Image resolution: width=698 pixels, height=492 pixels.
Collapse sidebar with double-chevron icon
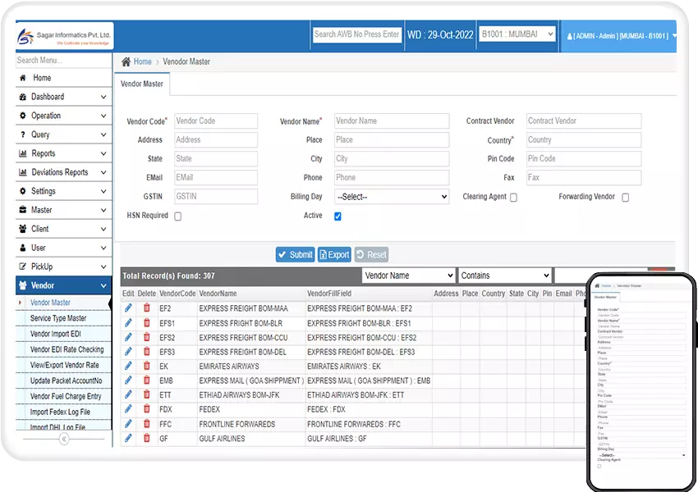(x=64, y=440)
